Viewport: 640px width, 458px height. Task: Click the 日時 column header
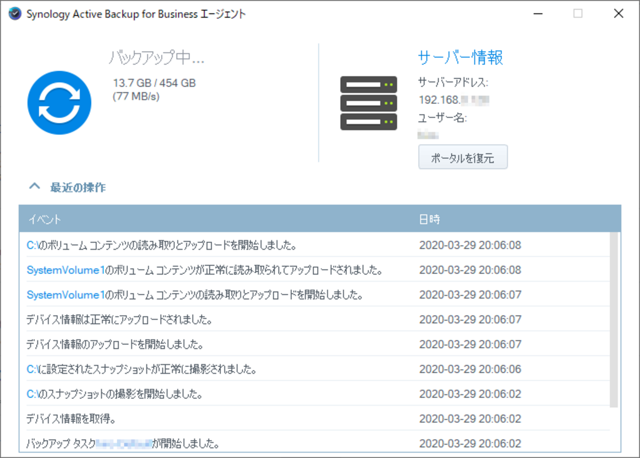click(x=429, y=219)
